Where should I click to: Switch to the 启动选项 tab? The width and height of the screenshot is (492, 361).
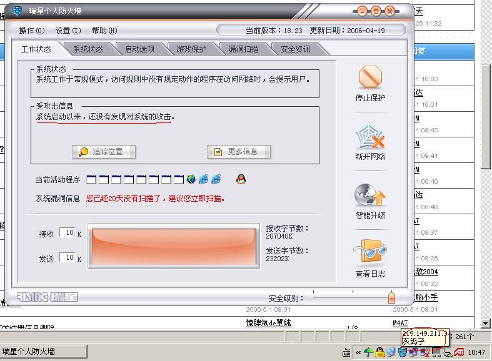tap(139, 49)
